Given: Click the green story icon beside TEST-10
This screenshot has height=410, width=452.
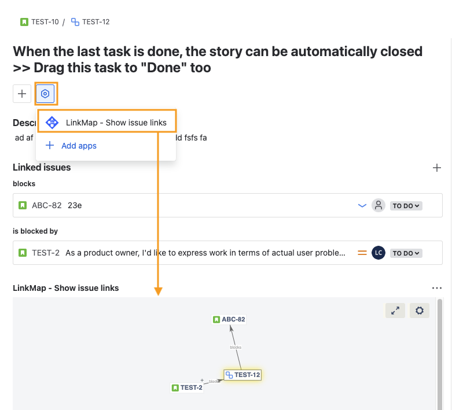Looking at the screenshot, I should pyautogui.click(x=24, y=22).
